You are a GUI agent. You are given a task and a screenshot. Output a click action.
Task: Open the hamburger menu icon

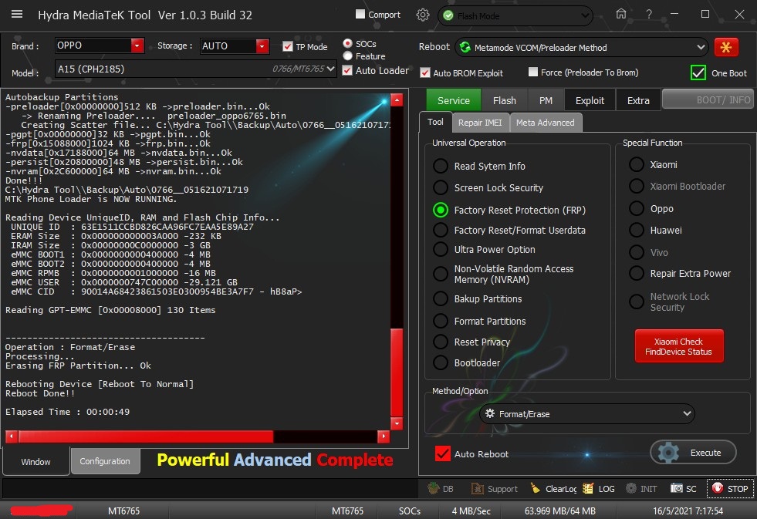(x=17, y=15)
